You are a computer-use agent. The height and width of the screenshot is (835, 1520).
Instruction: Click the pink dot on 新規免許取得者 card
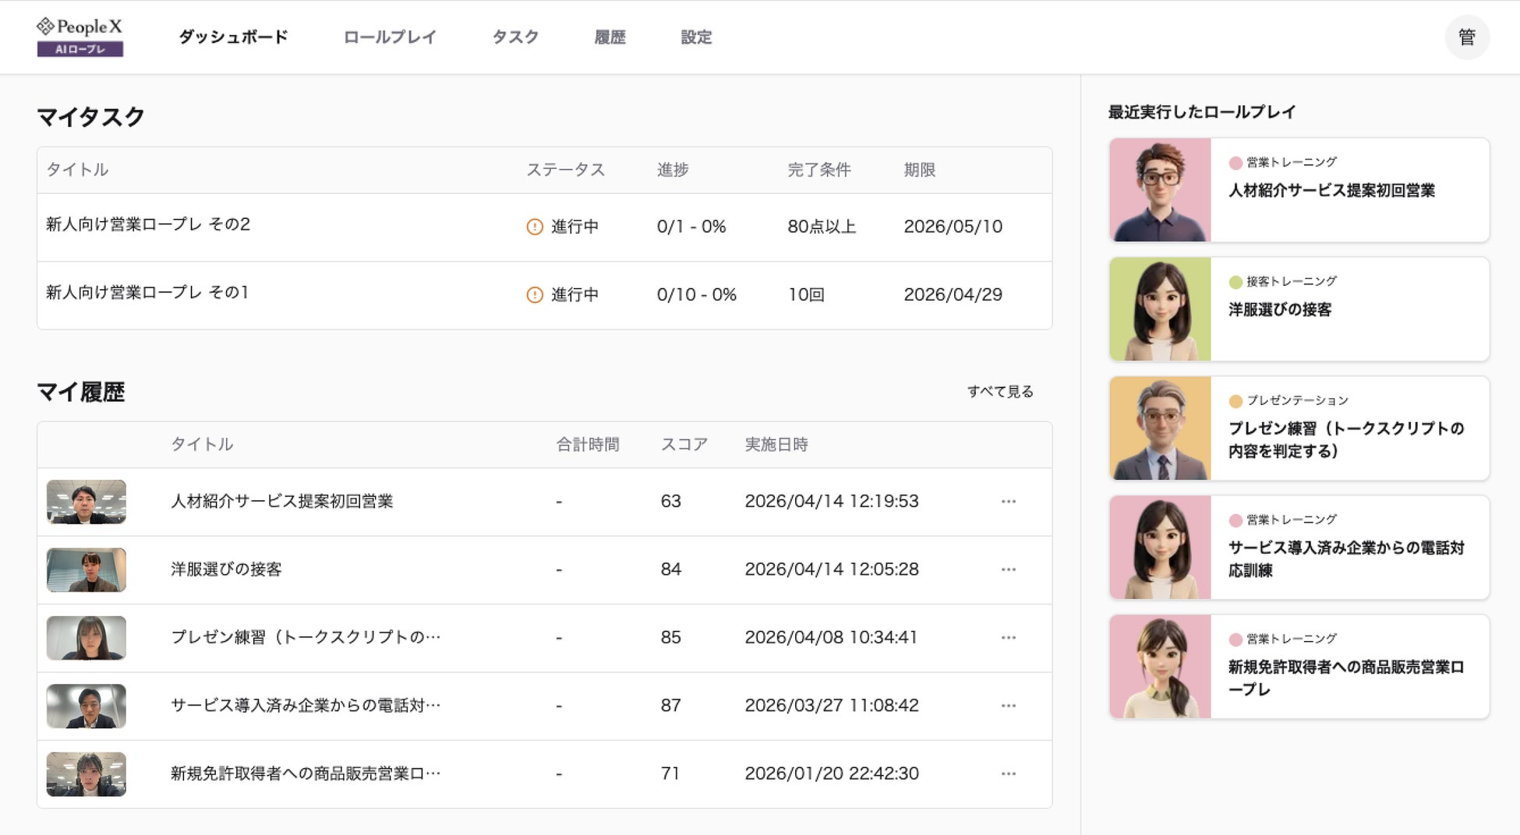pyautogui.click(x=1235, y=639)
